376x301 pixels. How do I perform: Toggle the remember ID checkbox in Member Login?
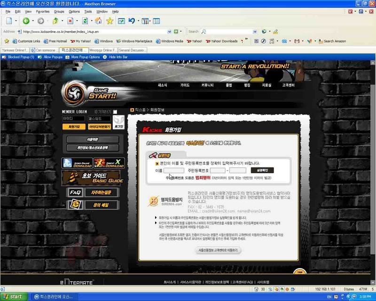(115, 112)
